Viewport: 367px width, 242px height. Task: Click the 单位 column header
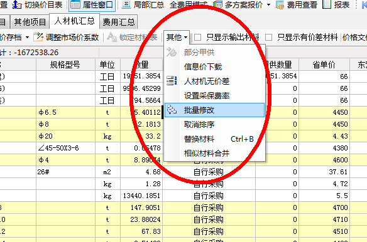pyautogui.click(x=107, y=65)
